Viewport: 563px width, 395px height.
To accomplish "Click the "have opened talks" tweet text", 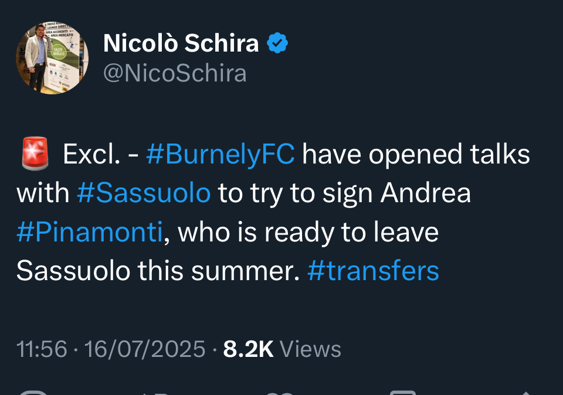I will point(416,155).
